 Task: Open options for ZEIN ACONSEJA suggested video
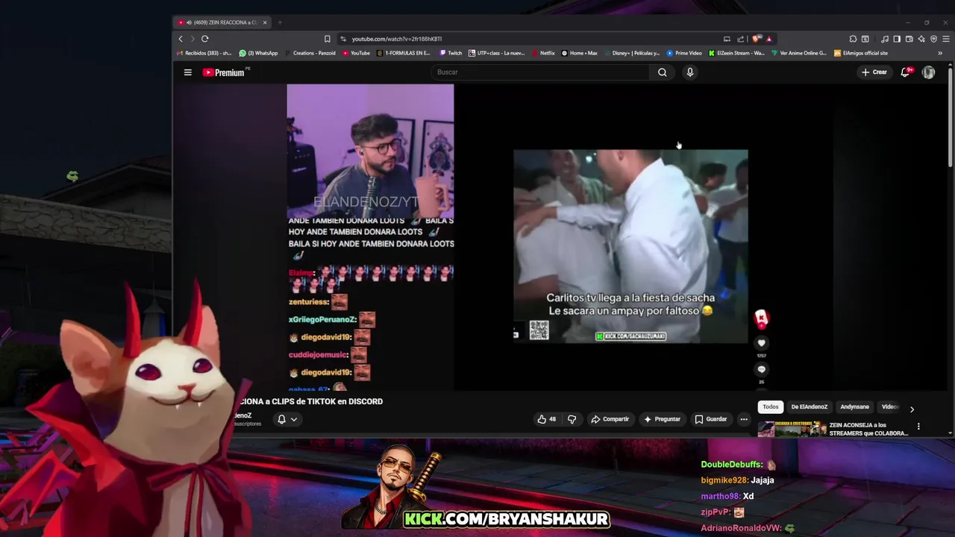tap(918, 427)
